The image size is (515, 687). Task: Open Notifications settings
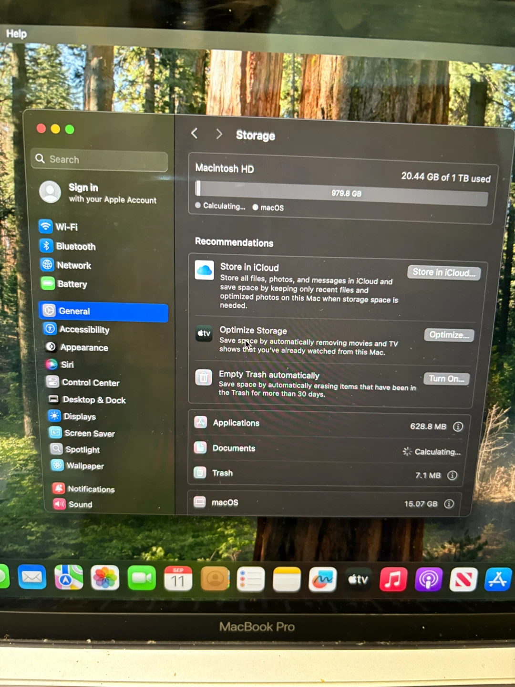coord(84,489)
